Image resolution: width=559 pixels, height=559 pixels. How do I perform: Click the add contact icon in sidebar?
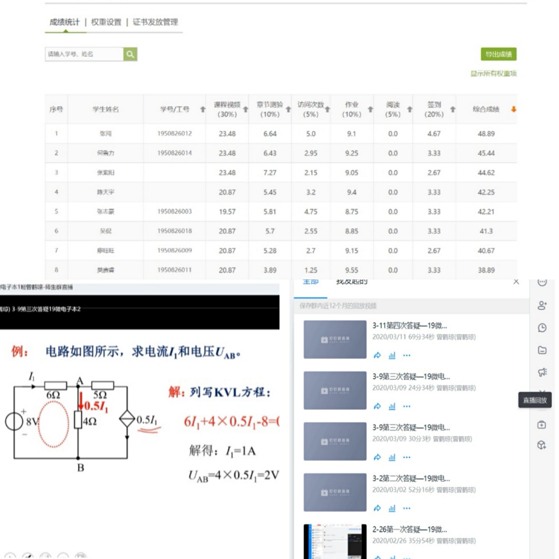click(x=542, y=305)
